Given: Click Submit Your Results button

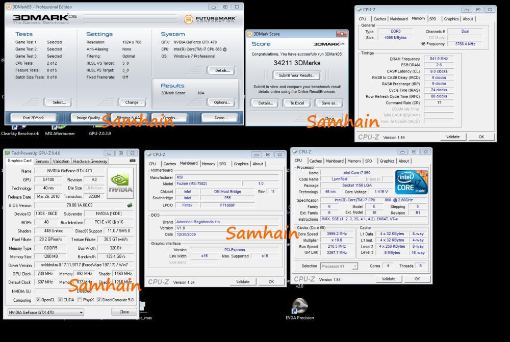Looking at the screenshot, I should pos(297,75).
